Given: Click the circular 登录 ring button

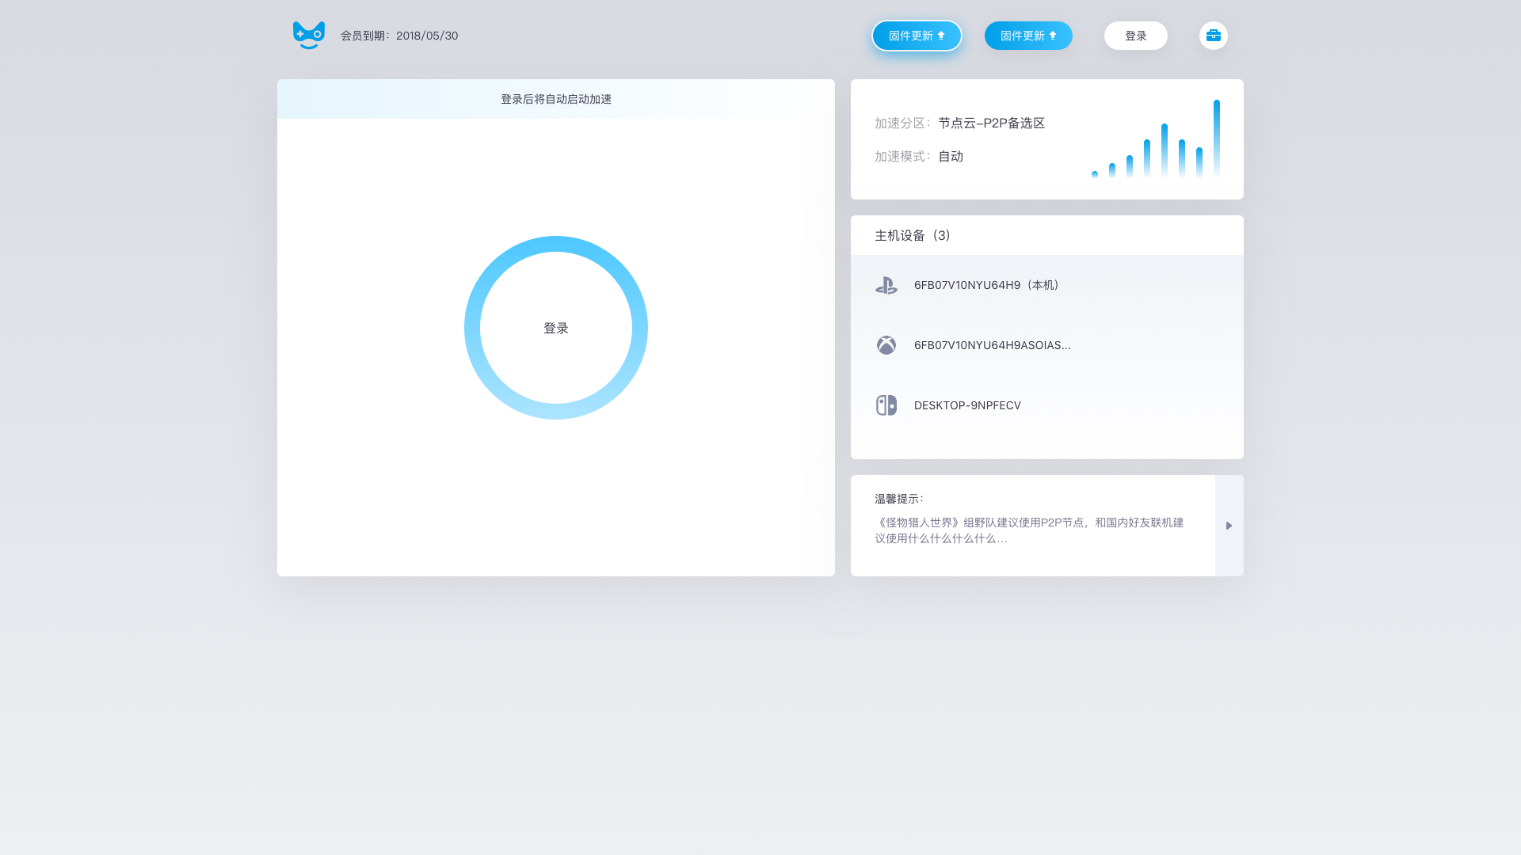Looking at the screenshot, I should pyautogui.click(x=556, y=328).
